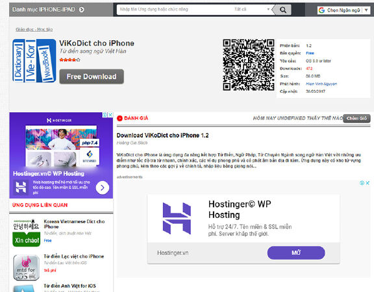Screen dimensions: 374x292
Task: Open the 'Giáo dục - Học tập' breadcrumb link
Action: (x=34, y=29)
